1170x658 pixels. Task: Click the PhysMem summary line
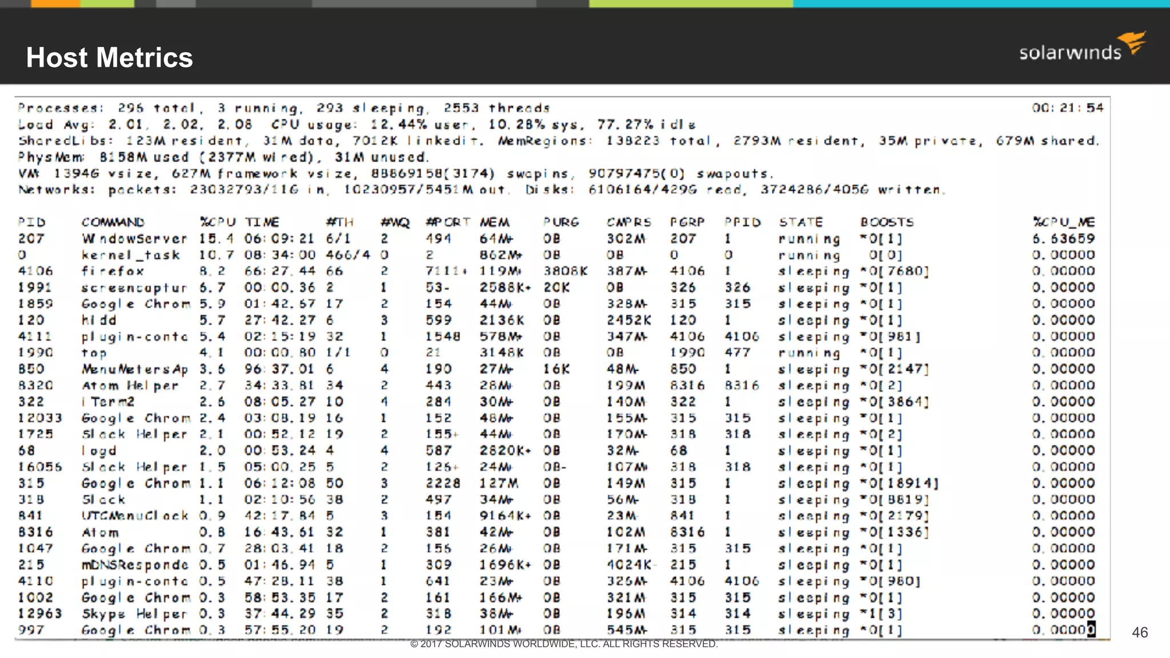pyautogui.click(x=223, y=157)
